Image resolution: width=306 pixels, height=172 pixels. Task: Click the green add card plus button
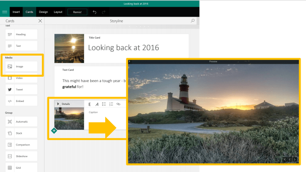pos(54,131)
